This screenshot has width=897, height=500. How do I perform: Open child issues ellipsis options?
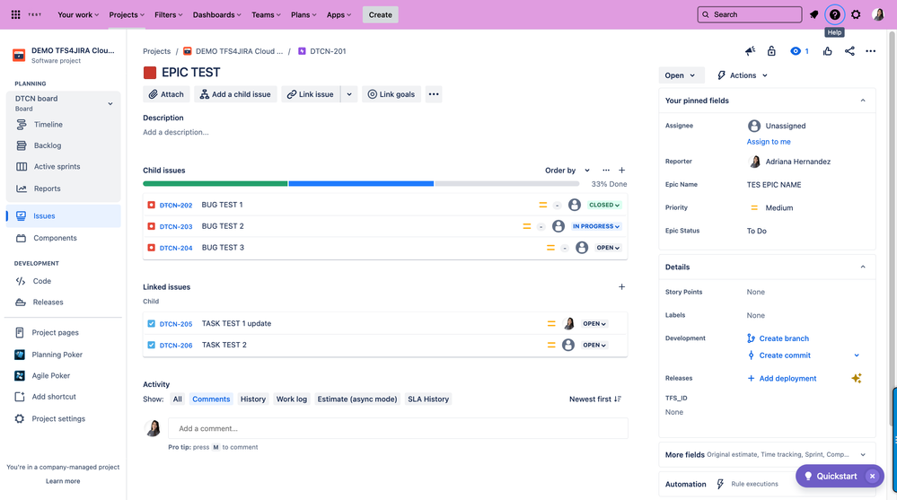(606, 170)
